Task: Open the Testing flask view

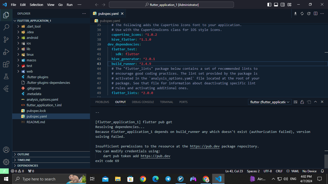Action: tap(6, 76)
